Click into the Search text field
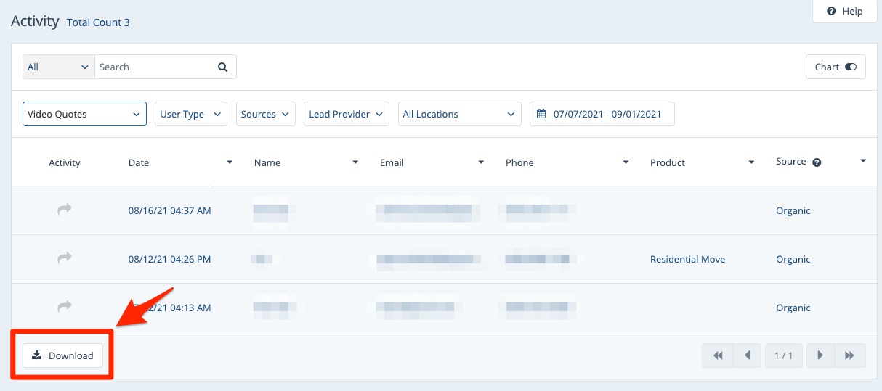 [x=153, y=67]
